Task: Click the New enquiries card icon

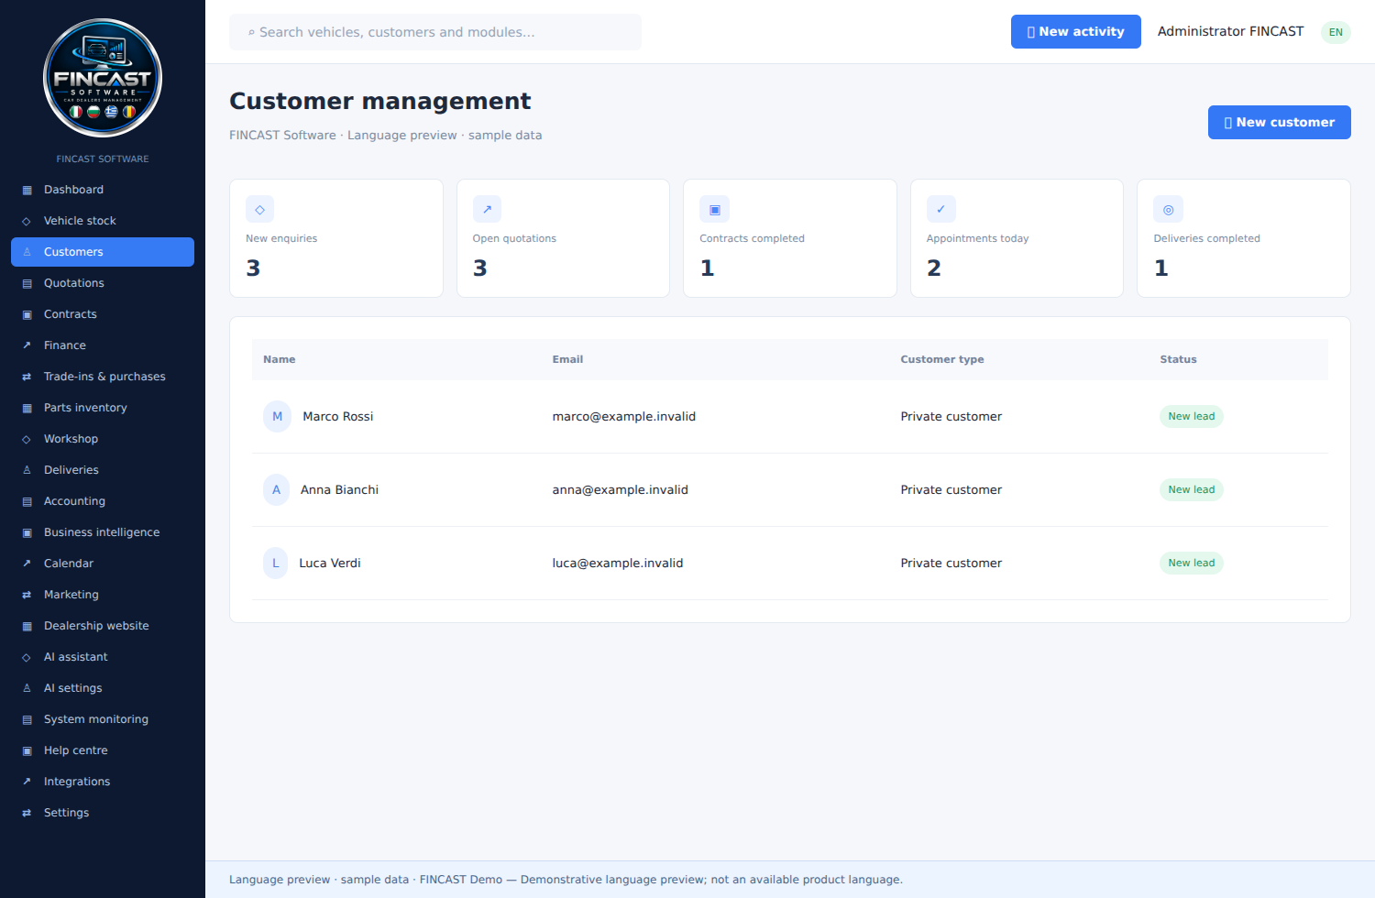Action: [260, 209]
